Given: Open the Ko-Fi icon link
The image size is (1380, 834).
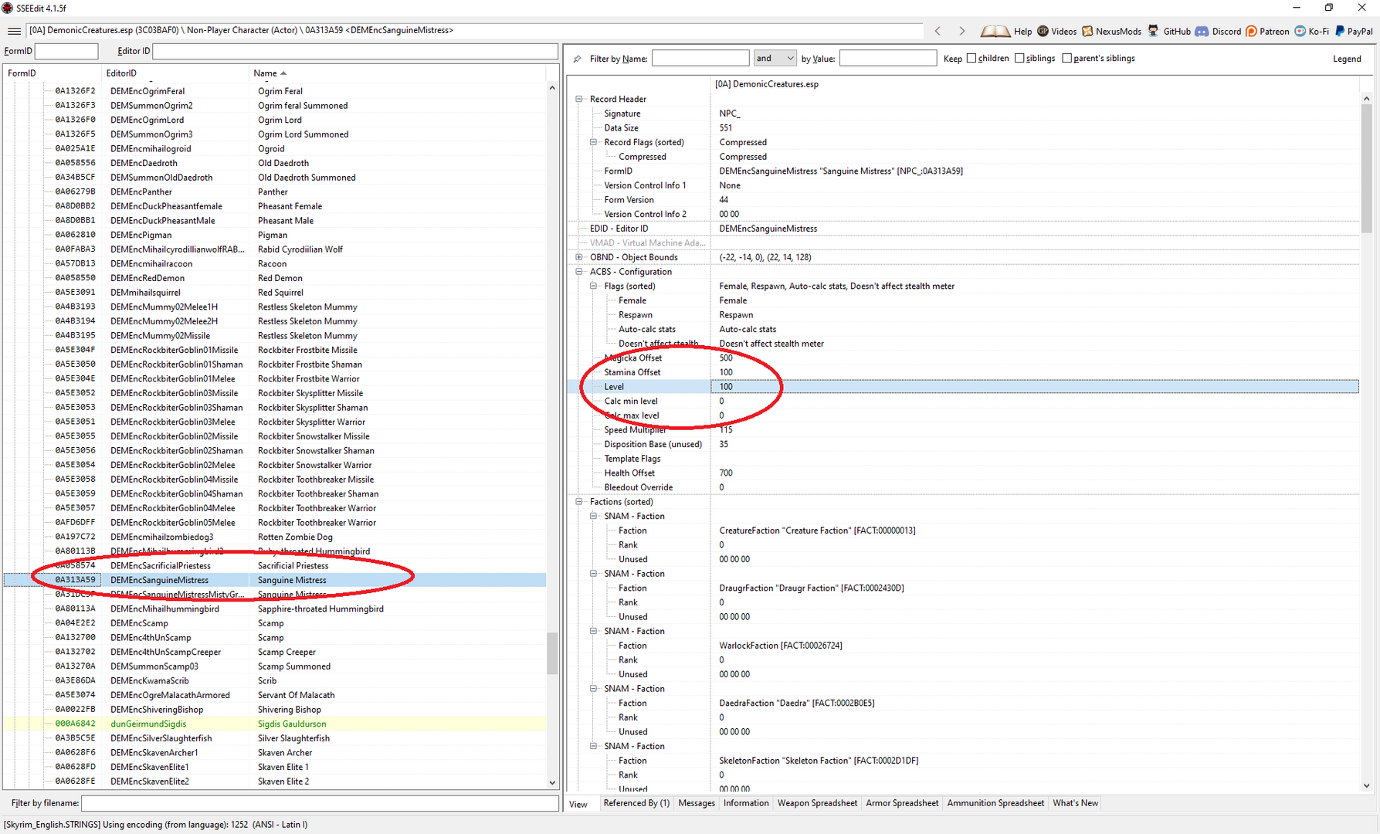Looking at the screenshot, I should (1300, 31).
